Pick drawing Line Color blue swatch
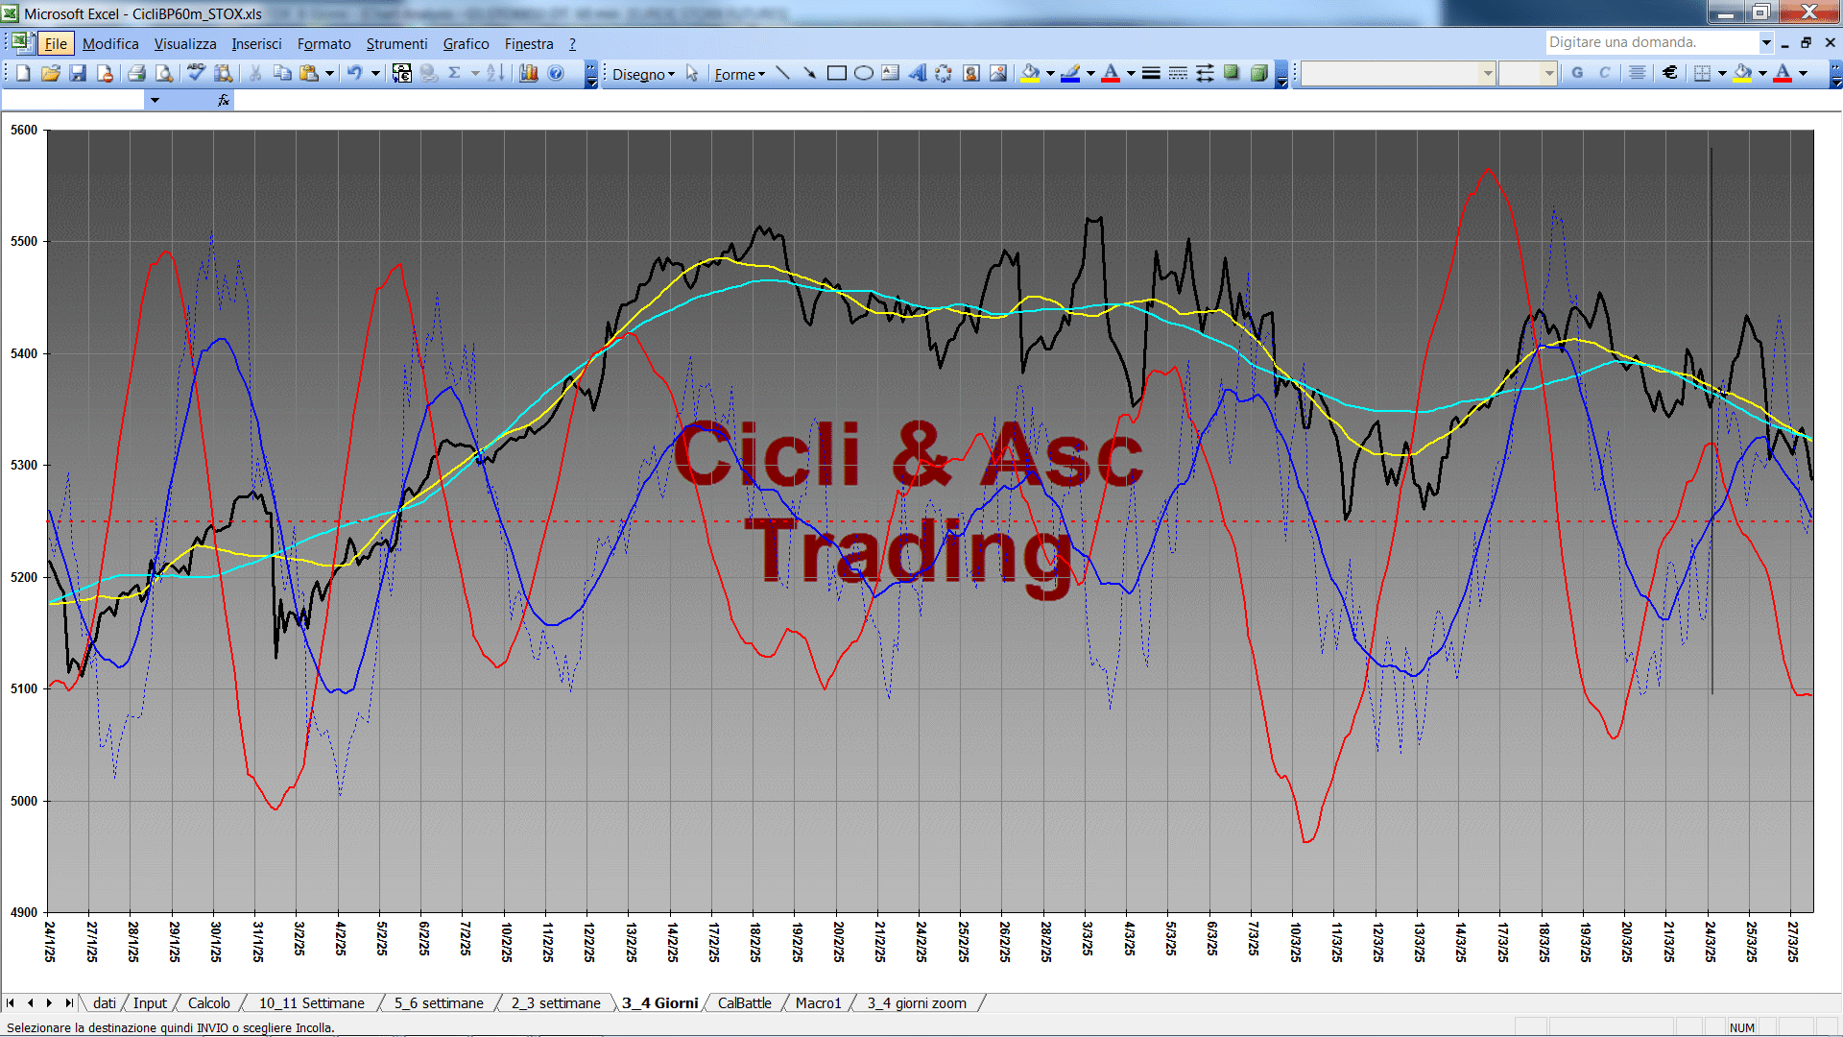The height and width of the screenshot is (1037, 1843). pyautogui.click(x=1070, y=73)
